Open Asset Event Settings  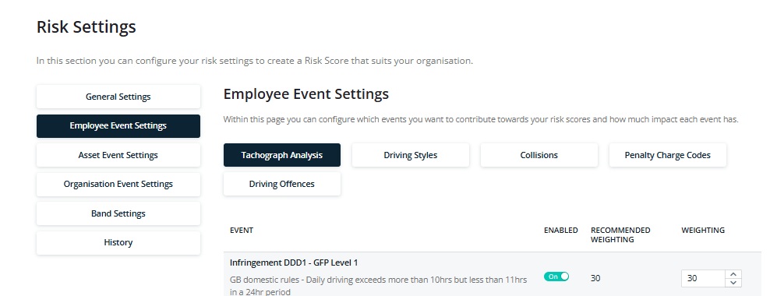pyautogui.click(x=118, y=155)
